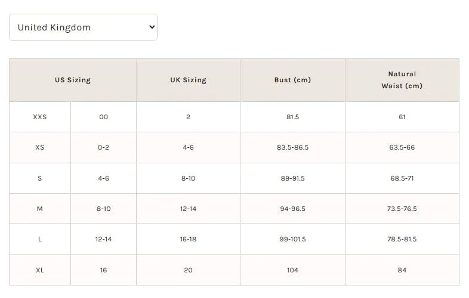Click waist value 68.5-71
The height and width of the screenshot is (298, 469).
point(402,178)
